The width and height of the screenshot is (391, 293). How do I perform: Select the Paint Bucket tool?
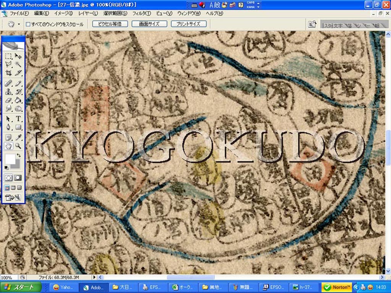[x=18, y=100]
